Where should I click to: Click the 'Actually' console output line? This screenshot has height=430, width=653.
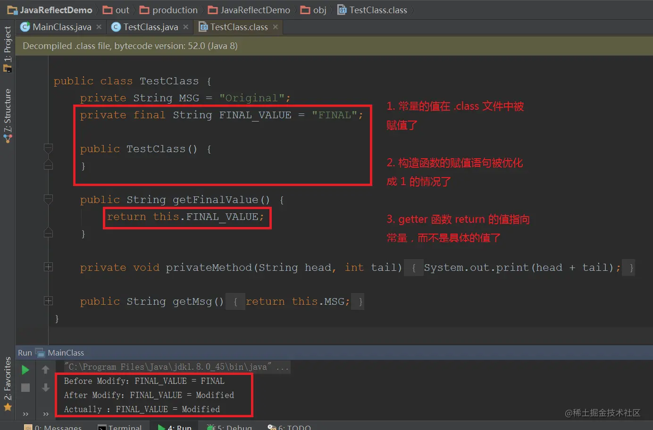142,409
